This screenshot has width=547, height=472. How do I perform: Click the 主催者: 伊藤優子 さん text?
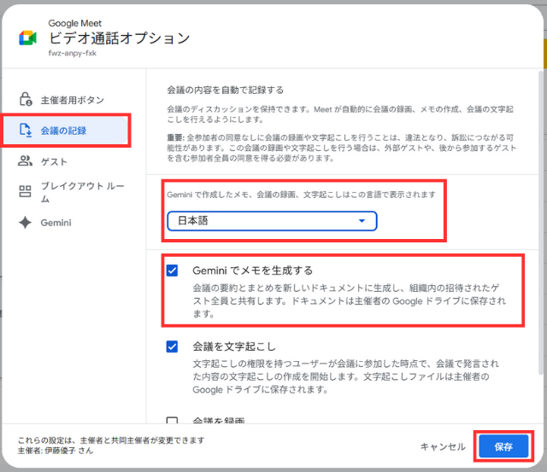56,451
